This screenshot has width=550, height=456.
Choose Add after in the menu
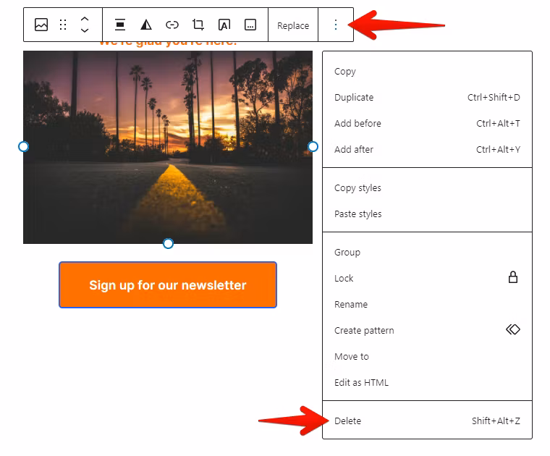click(427, 149)
